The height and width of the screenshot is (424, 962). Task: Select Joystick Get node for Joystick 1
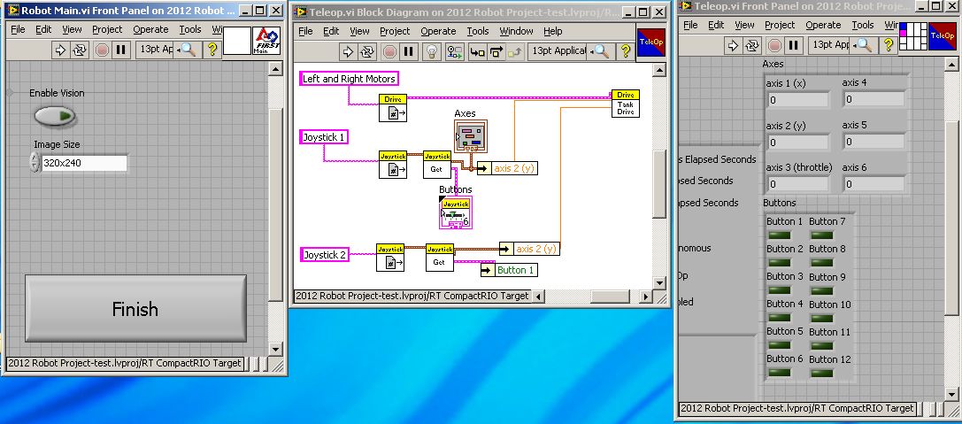click(x=437, y=165)
